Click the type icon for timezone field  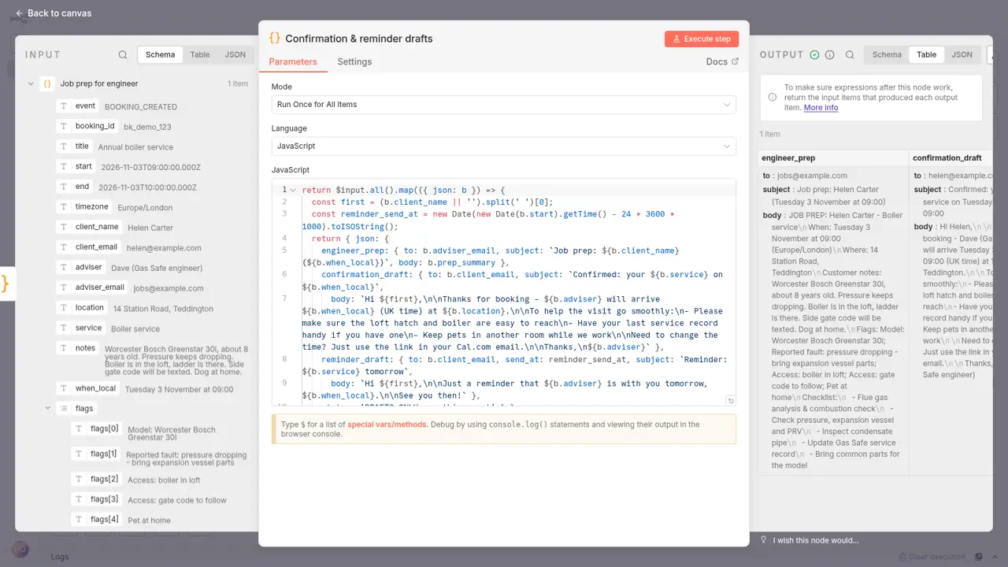pos(64,206)
